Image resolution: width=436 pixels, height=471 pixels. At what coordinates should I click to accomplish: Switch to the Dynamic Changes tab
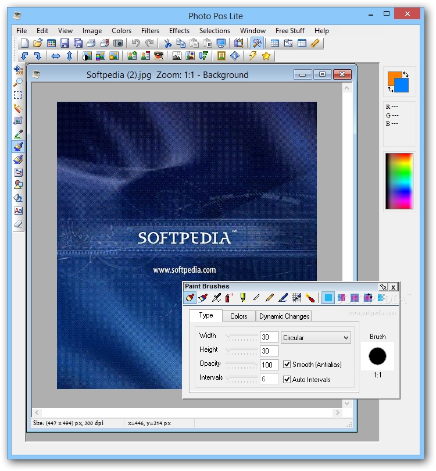tap(284, 316)
